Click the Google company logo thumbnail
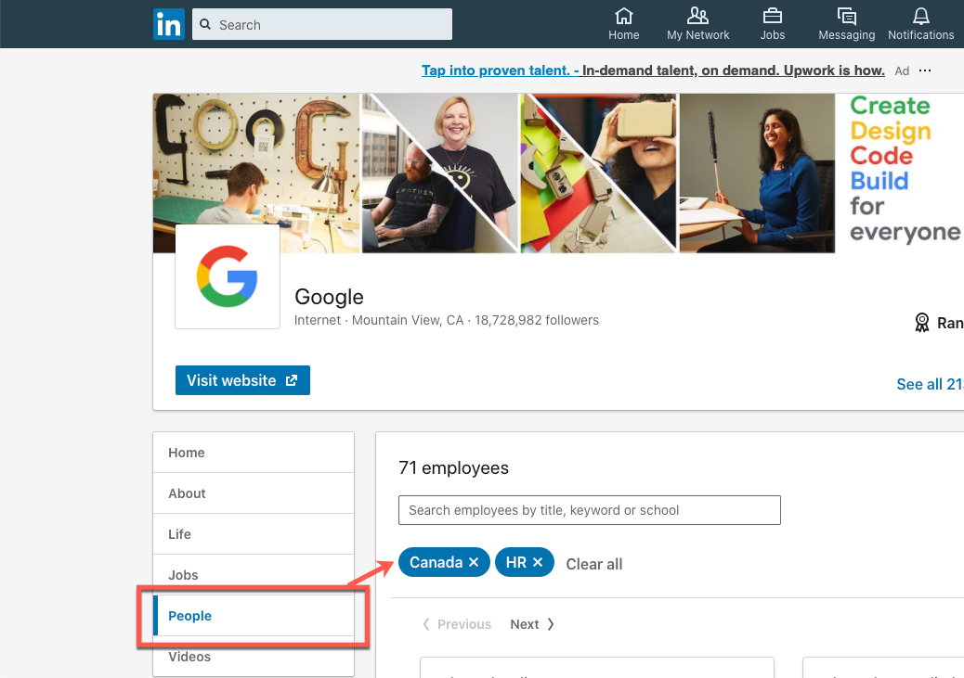Viewport: 964px width, 678px height. pyautogui.click(x=228, y=276)
